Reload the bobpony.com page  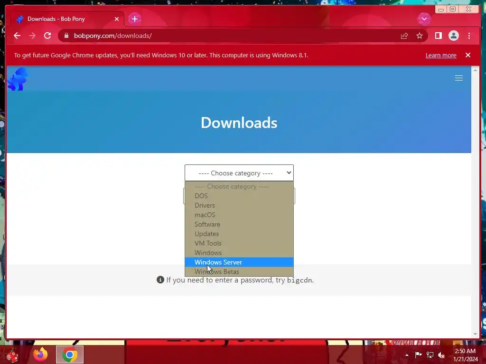(x=47, y=36)
